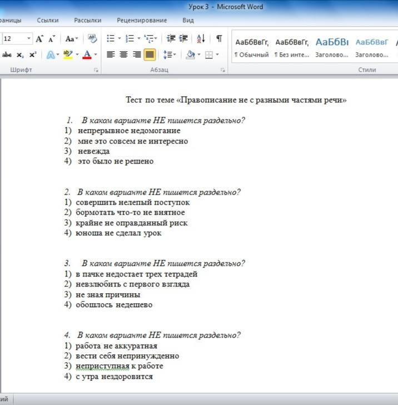The width and height of the screenshot is (398, 405).
Task: Click the line 'непрерывное недомогание'
Action: 129,131
